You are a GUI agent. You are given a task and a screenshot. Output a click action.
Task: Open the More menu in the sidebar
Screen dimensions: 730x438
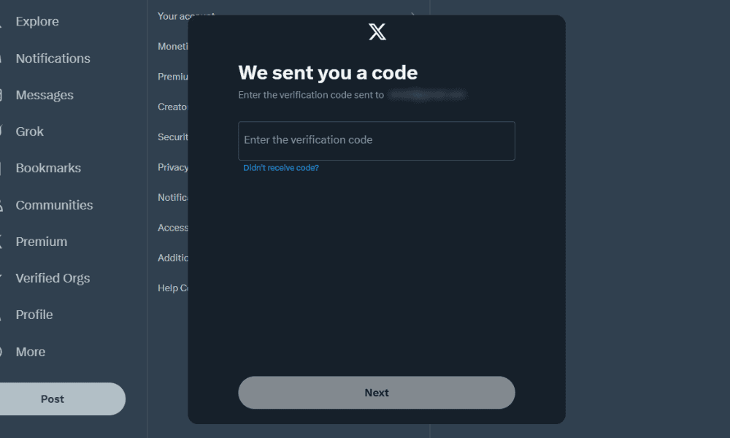pos(31,352)
